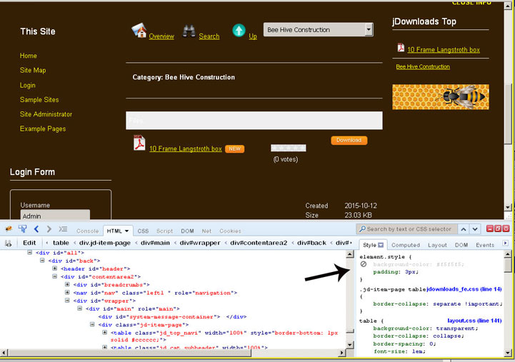
Task: Click PDF icon beside file list entry
Action: tap(139, 143)
